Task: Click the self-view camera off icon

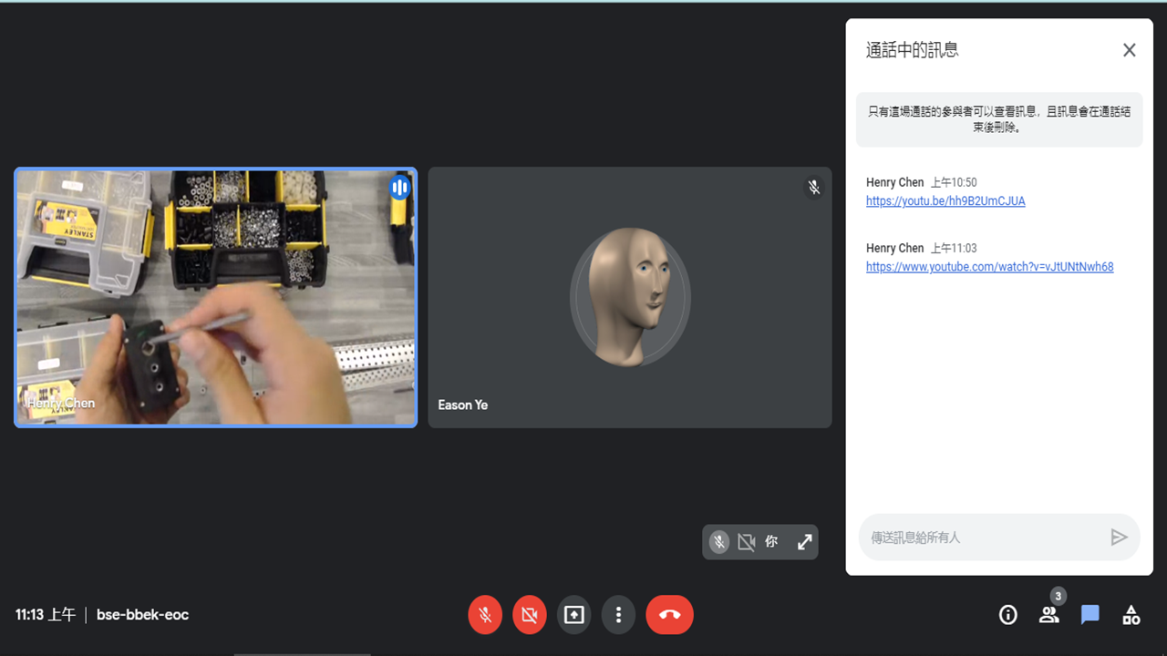Action: coord(746,542)
